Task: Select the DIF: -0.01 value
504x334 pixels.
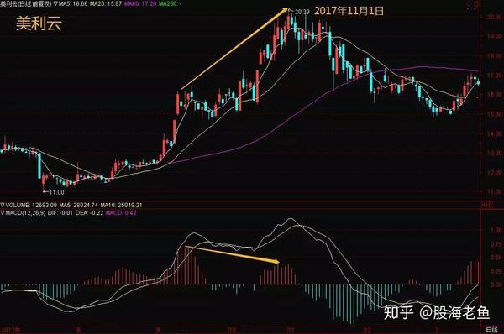Action: click(x=60, y=212)
